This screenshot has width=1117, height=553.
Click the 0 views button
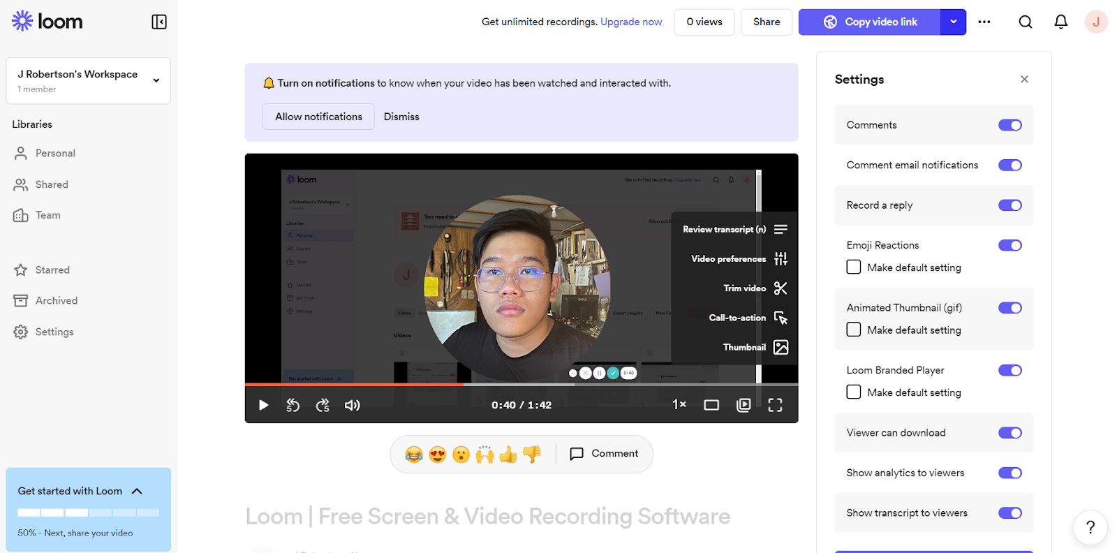[x=704, y=22]
